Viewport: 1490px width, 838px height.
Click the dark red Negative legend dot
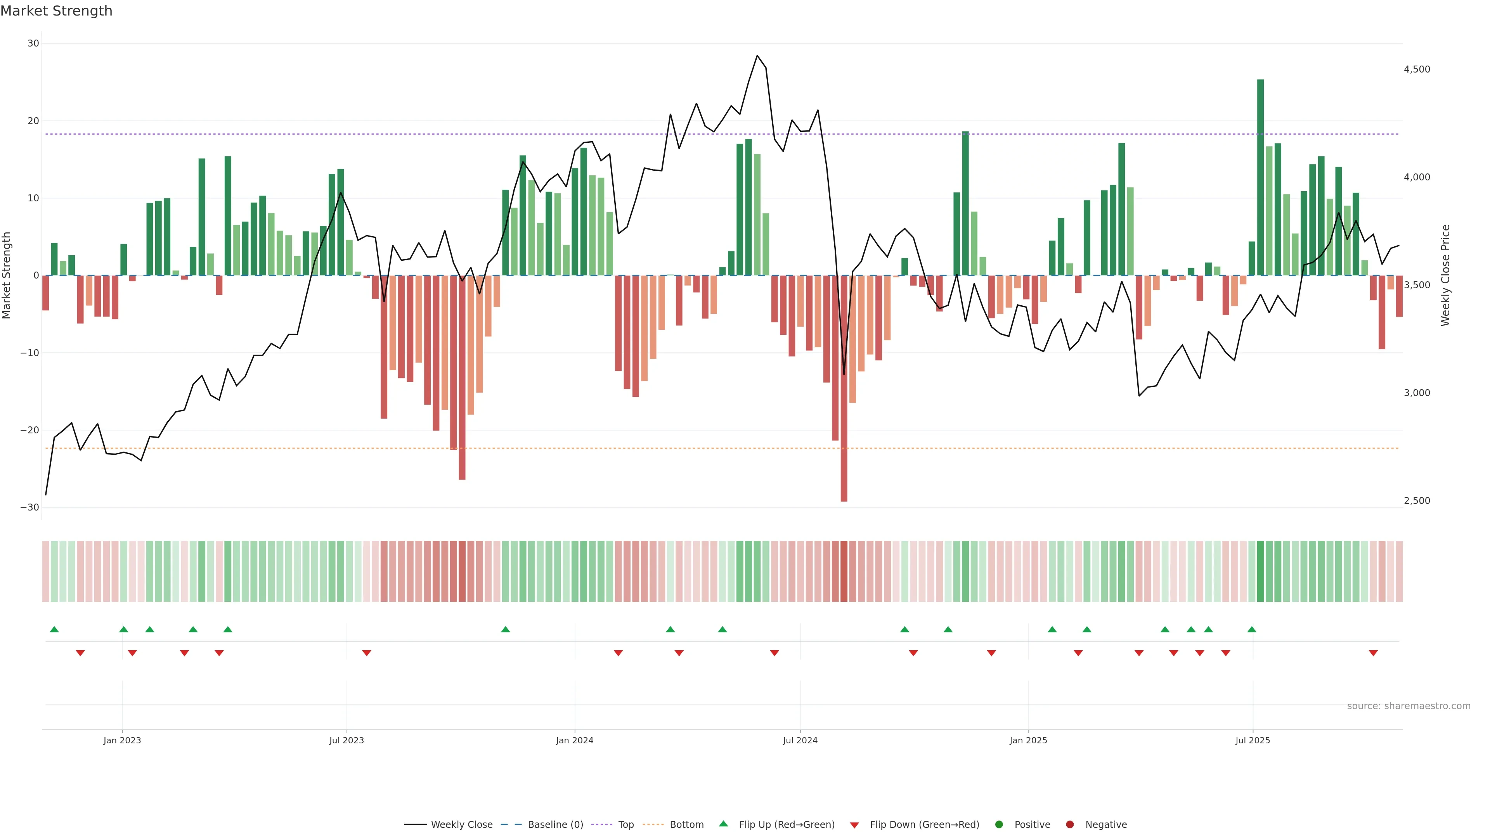[x=1069, y=825]
